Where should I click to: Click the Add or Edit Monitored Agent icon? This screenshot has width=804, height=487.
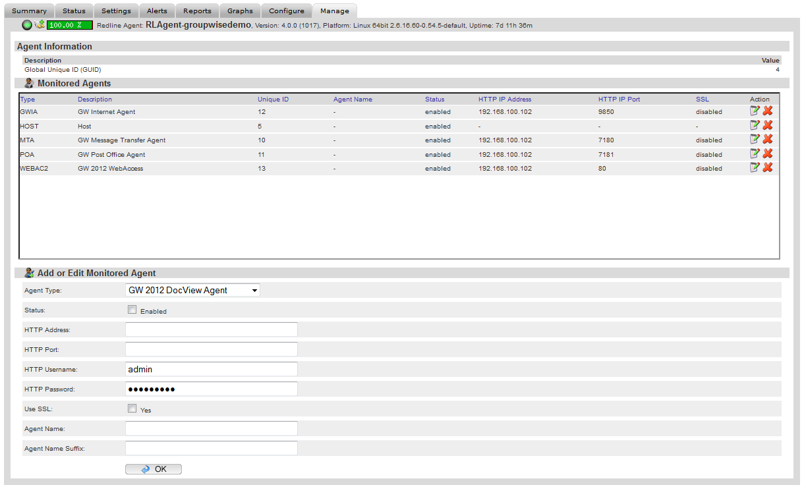coord(29,273)
